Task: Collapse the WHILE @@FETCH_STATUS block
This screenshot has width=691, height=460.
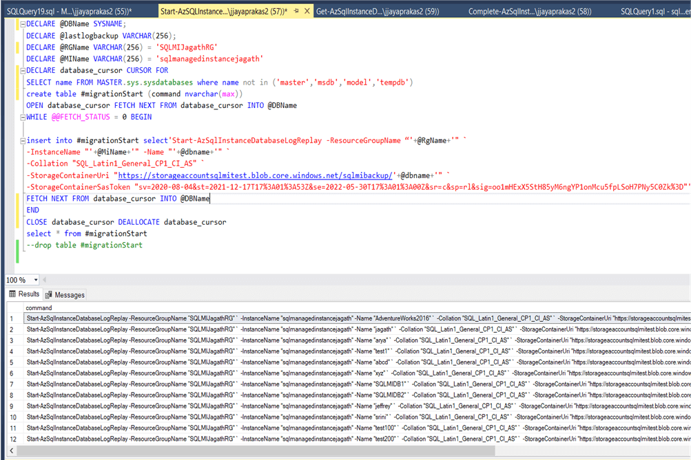Action: (21, 117)
